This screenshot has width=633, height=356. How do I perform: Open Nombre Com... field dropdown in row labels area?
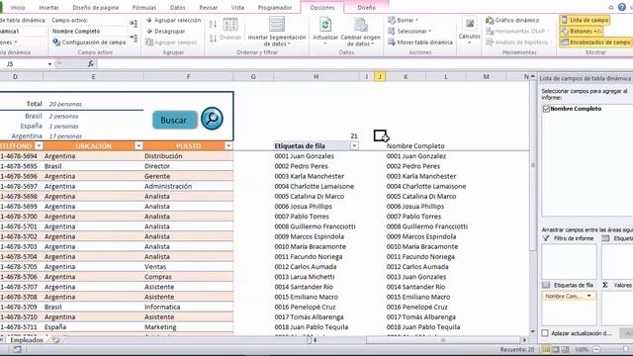pos(589,297)
